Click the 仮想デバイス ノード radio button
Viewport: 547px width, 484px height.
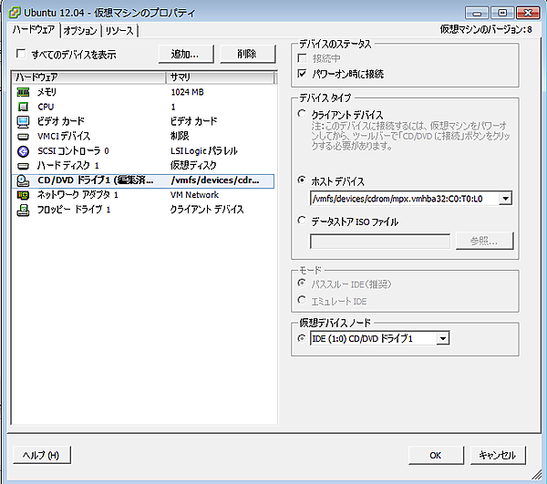click(302, 338)
